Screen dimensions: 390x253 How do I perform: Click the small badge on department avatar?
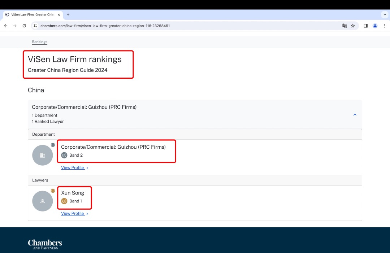[x=53, y=145]
